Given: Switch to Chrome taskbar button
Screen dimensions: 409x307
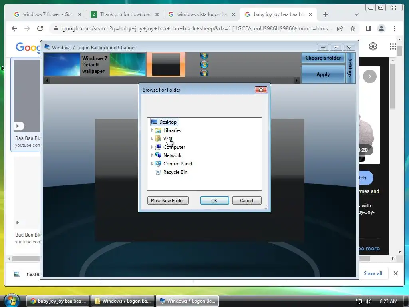Looking at the screenshot, I should coord(58,301).
